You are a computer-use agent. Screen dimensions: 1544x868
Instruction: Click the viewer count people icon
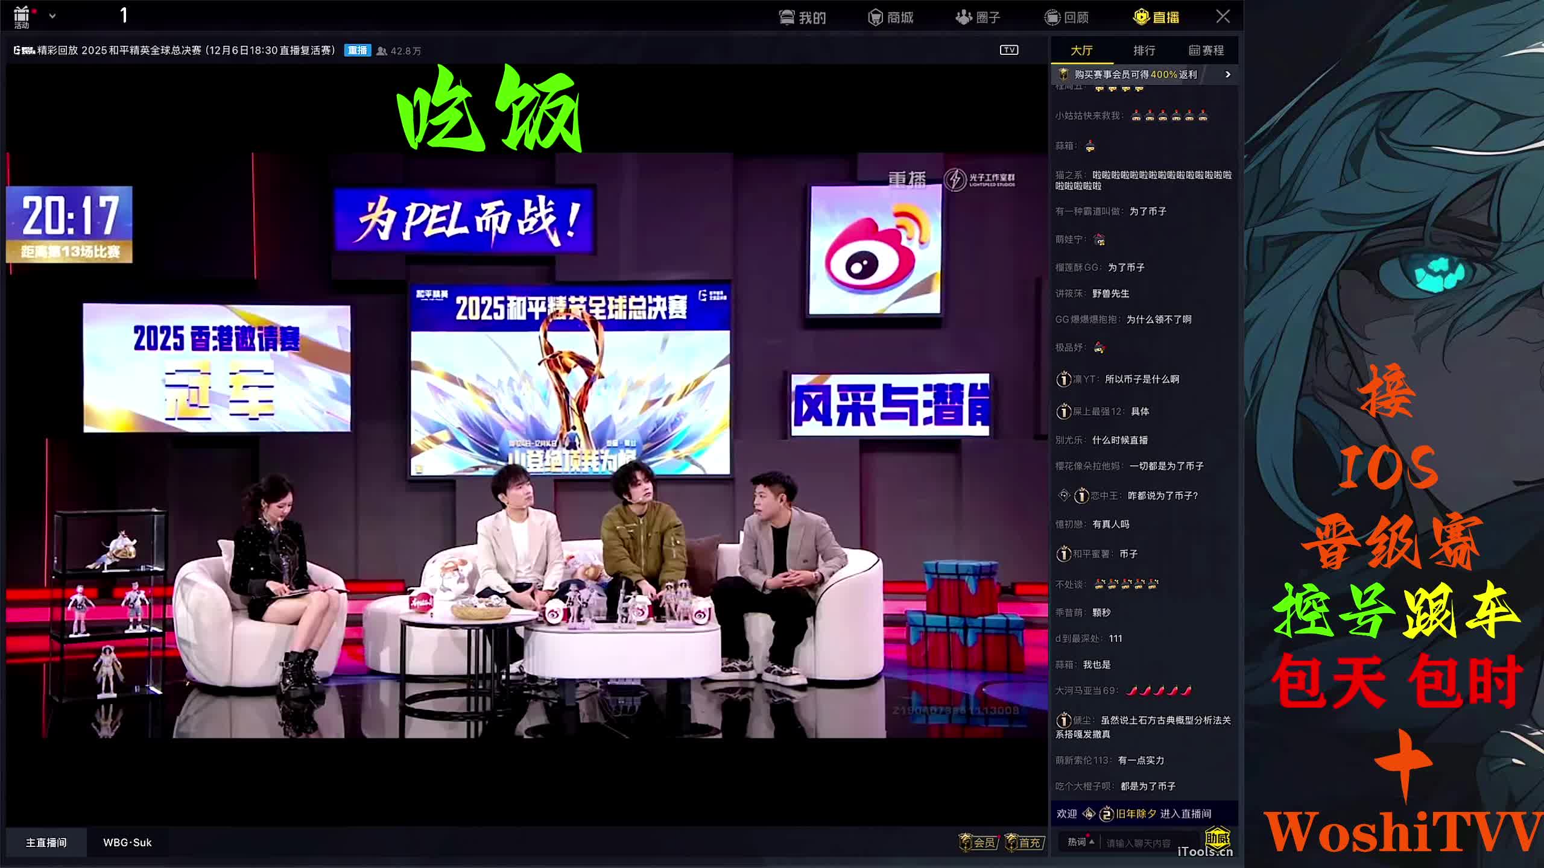pos(381,51)
